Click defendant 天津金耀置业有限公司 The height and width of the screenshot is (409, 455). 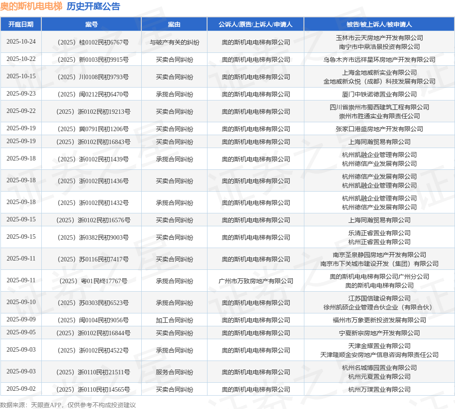379,346
